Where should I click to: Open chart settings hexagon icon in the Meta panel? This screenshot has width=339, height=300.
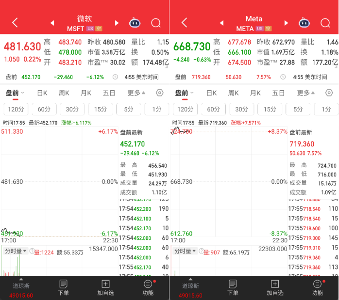click(329, 93)
